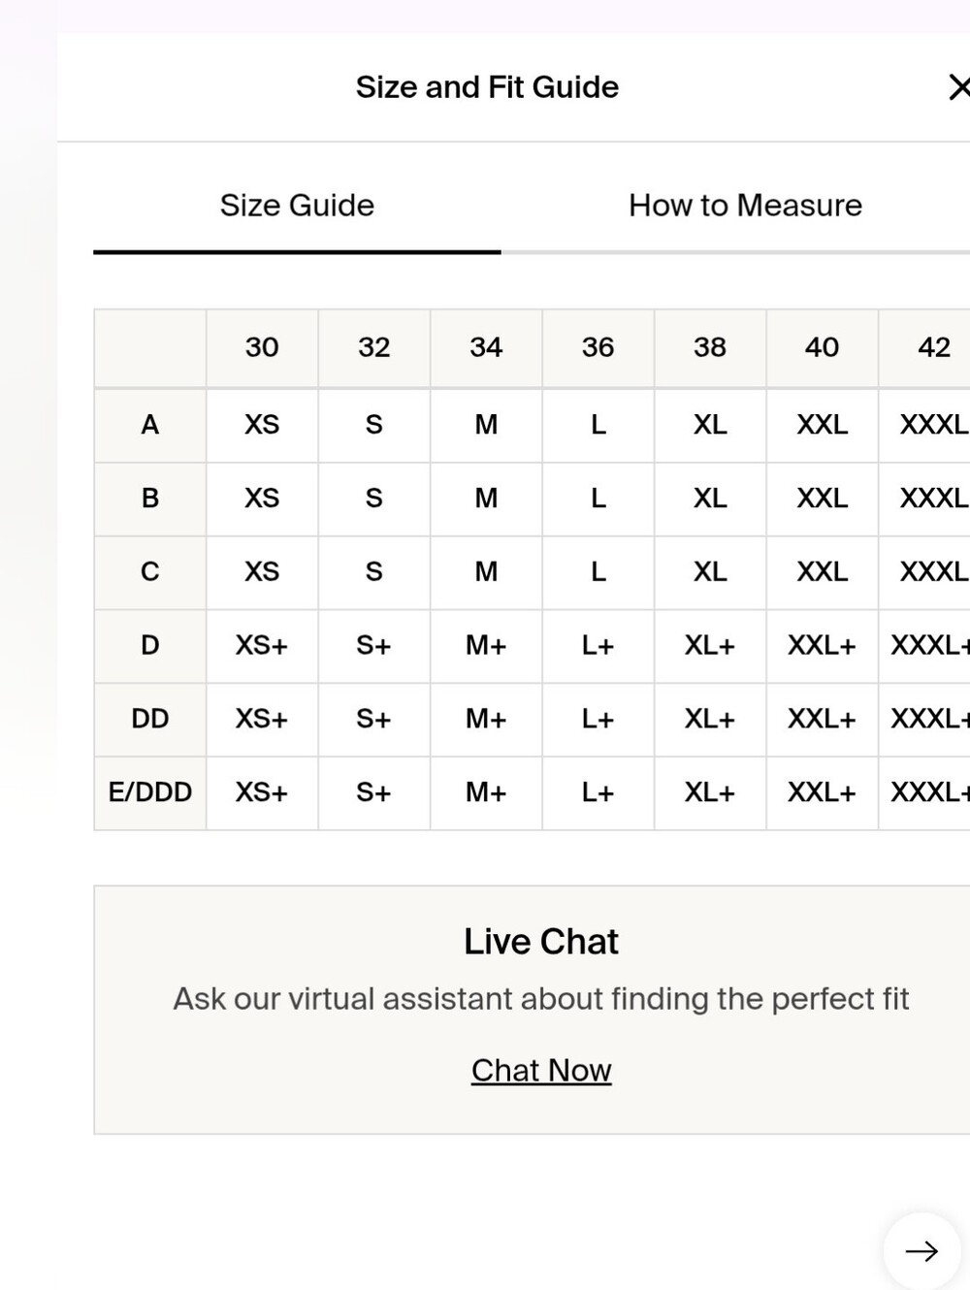This screenshot has width=970, height=1290.
Task: Select the 34 band size column header
Action: pyautogui.click(x=486, y=347)
